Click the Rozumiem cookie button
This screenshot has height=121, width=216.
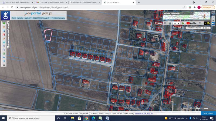coord(208,113)
